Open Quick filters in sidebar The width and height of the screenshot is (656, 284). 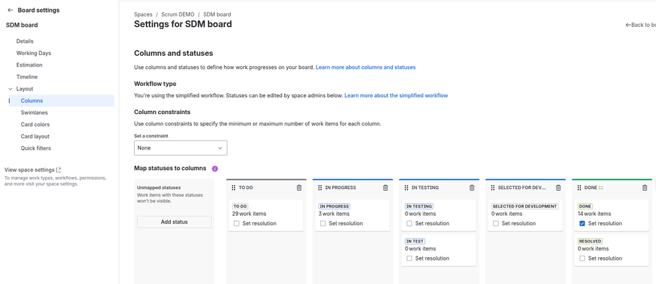[x=35, y=148]
